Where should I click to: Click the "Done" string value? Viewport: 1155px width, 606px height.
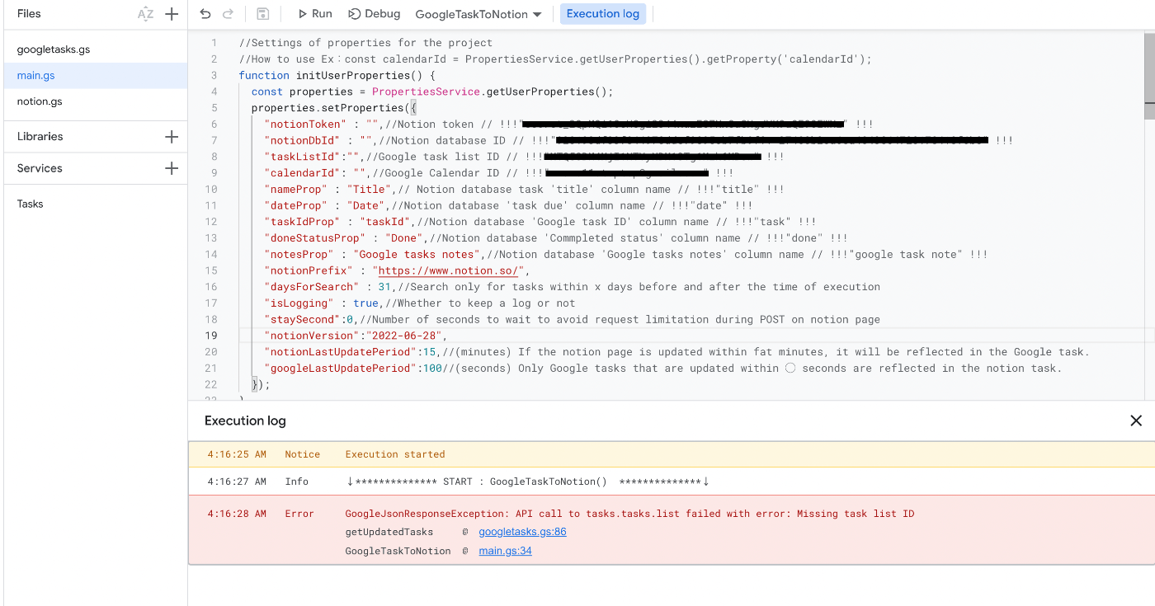click(404, 238)
